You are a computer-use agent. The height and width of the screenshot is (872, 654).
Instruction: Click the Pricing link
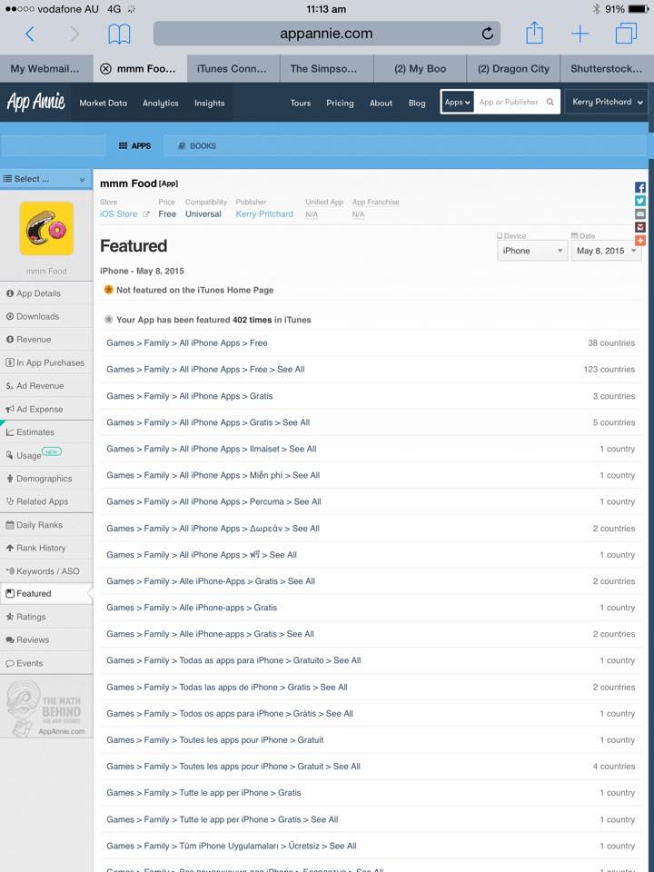tap(340, 103)
